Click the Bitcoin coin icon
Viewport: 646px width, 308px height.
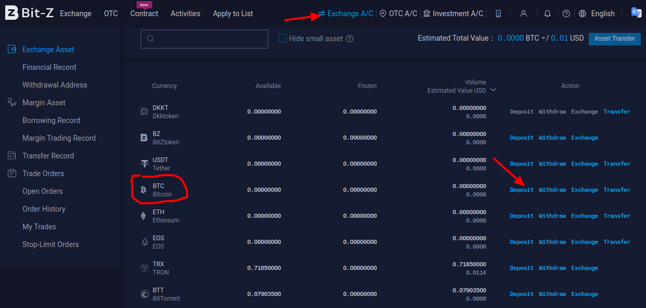click(x=144, y=190)
